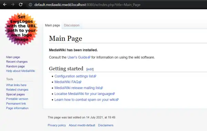
Task: Click the MediaWiki sunflower logo image
Action: (x=21, y=29)
